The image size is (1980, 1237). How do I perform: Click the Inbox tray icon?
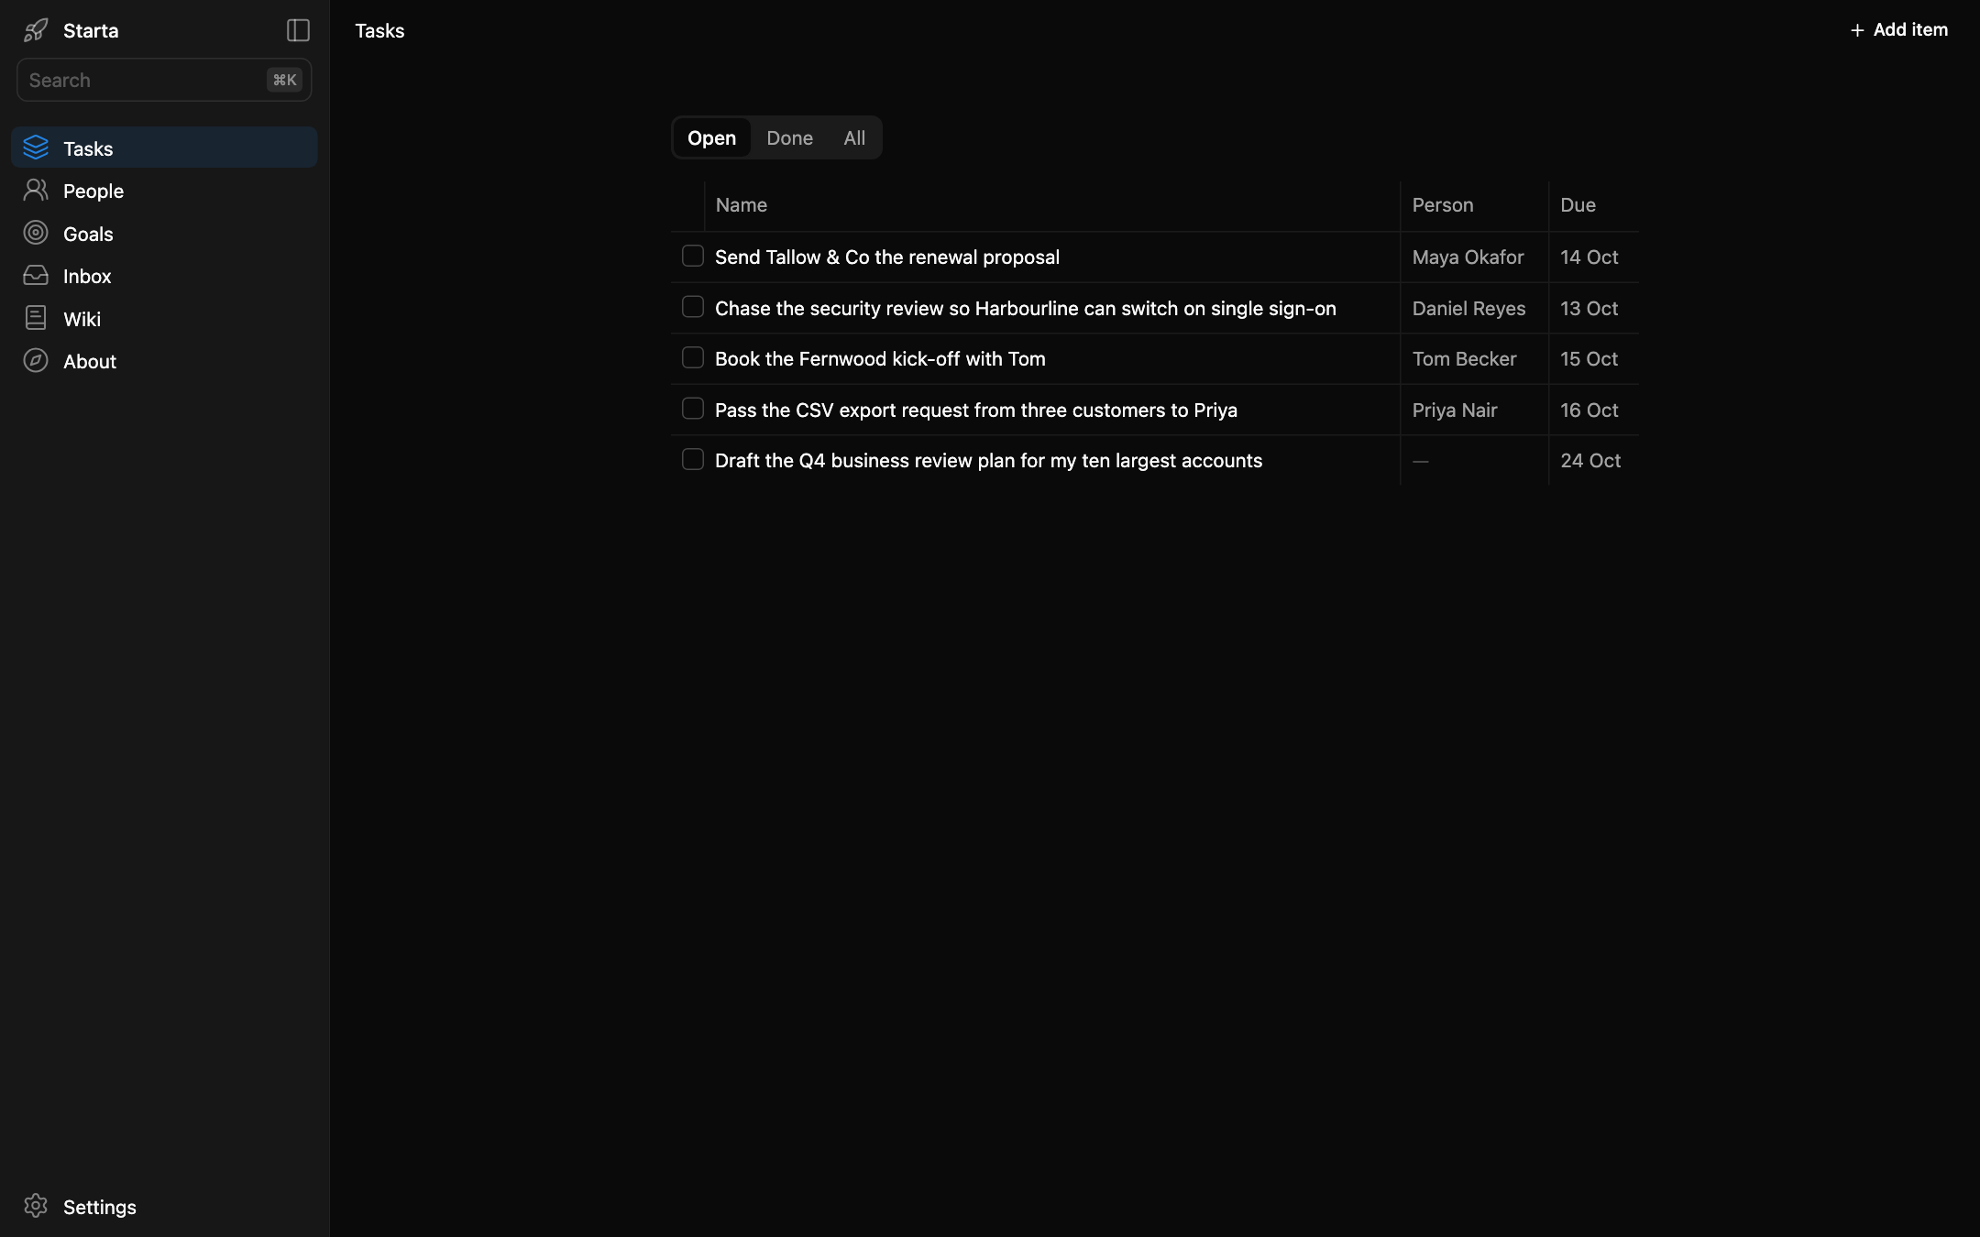[x=36, y=275]
